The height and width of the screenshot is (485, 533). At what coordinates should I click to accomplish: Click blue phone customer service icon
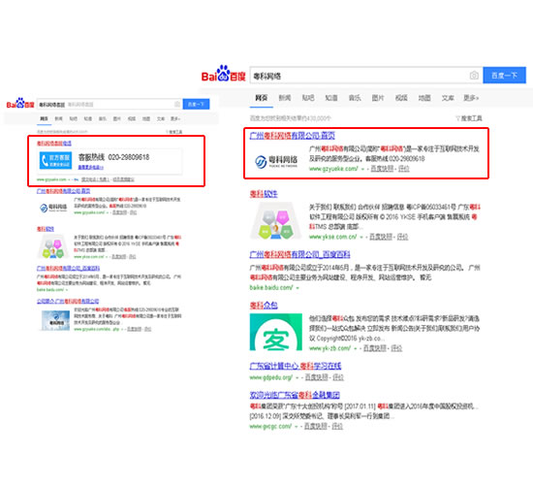tap(56, 160)
